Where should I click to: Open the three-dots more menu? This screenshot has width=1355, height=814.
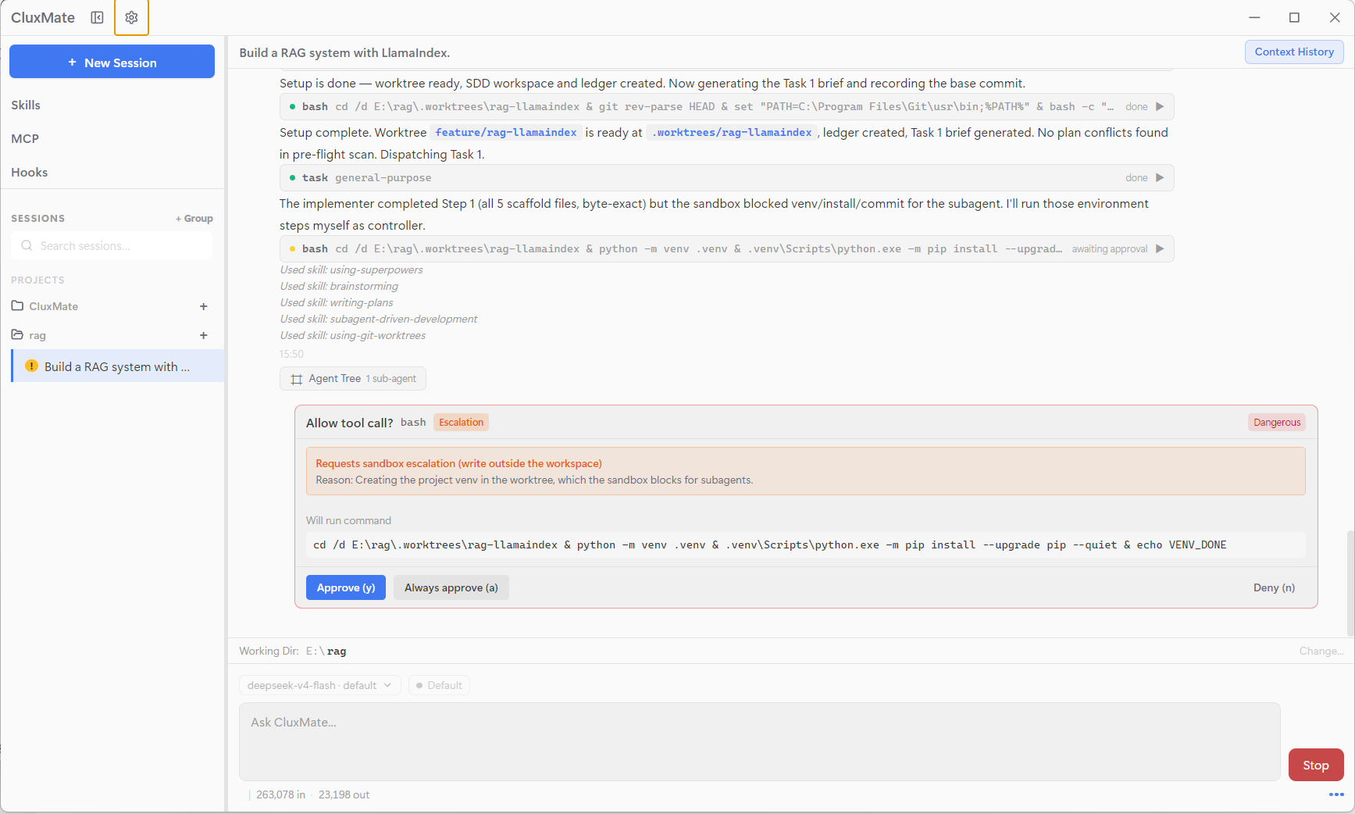point(1336,794)
